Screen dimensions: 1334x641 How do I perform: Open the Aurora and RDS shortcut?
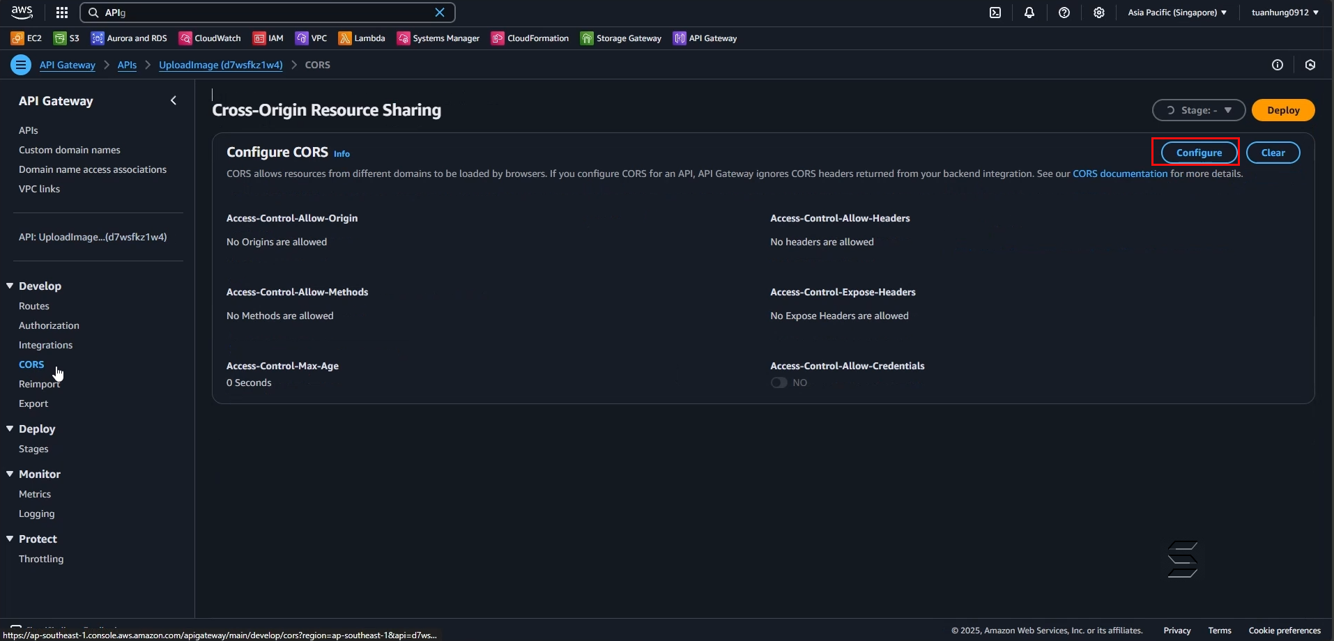click(130, 38)
